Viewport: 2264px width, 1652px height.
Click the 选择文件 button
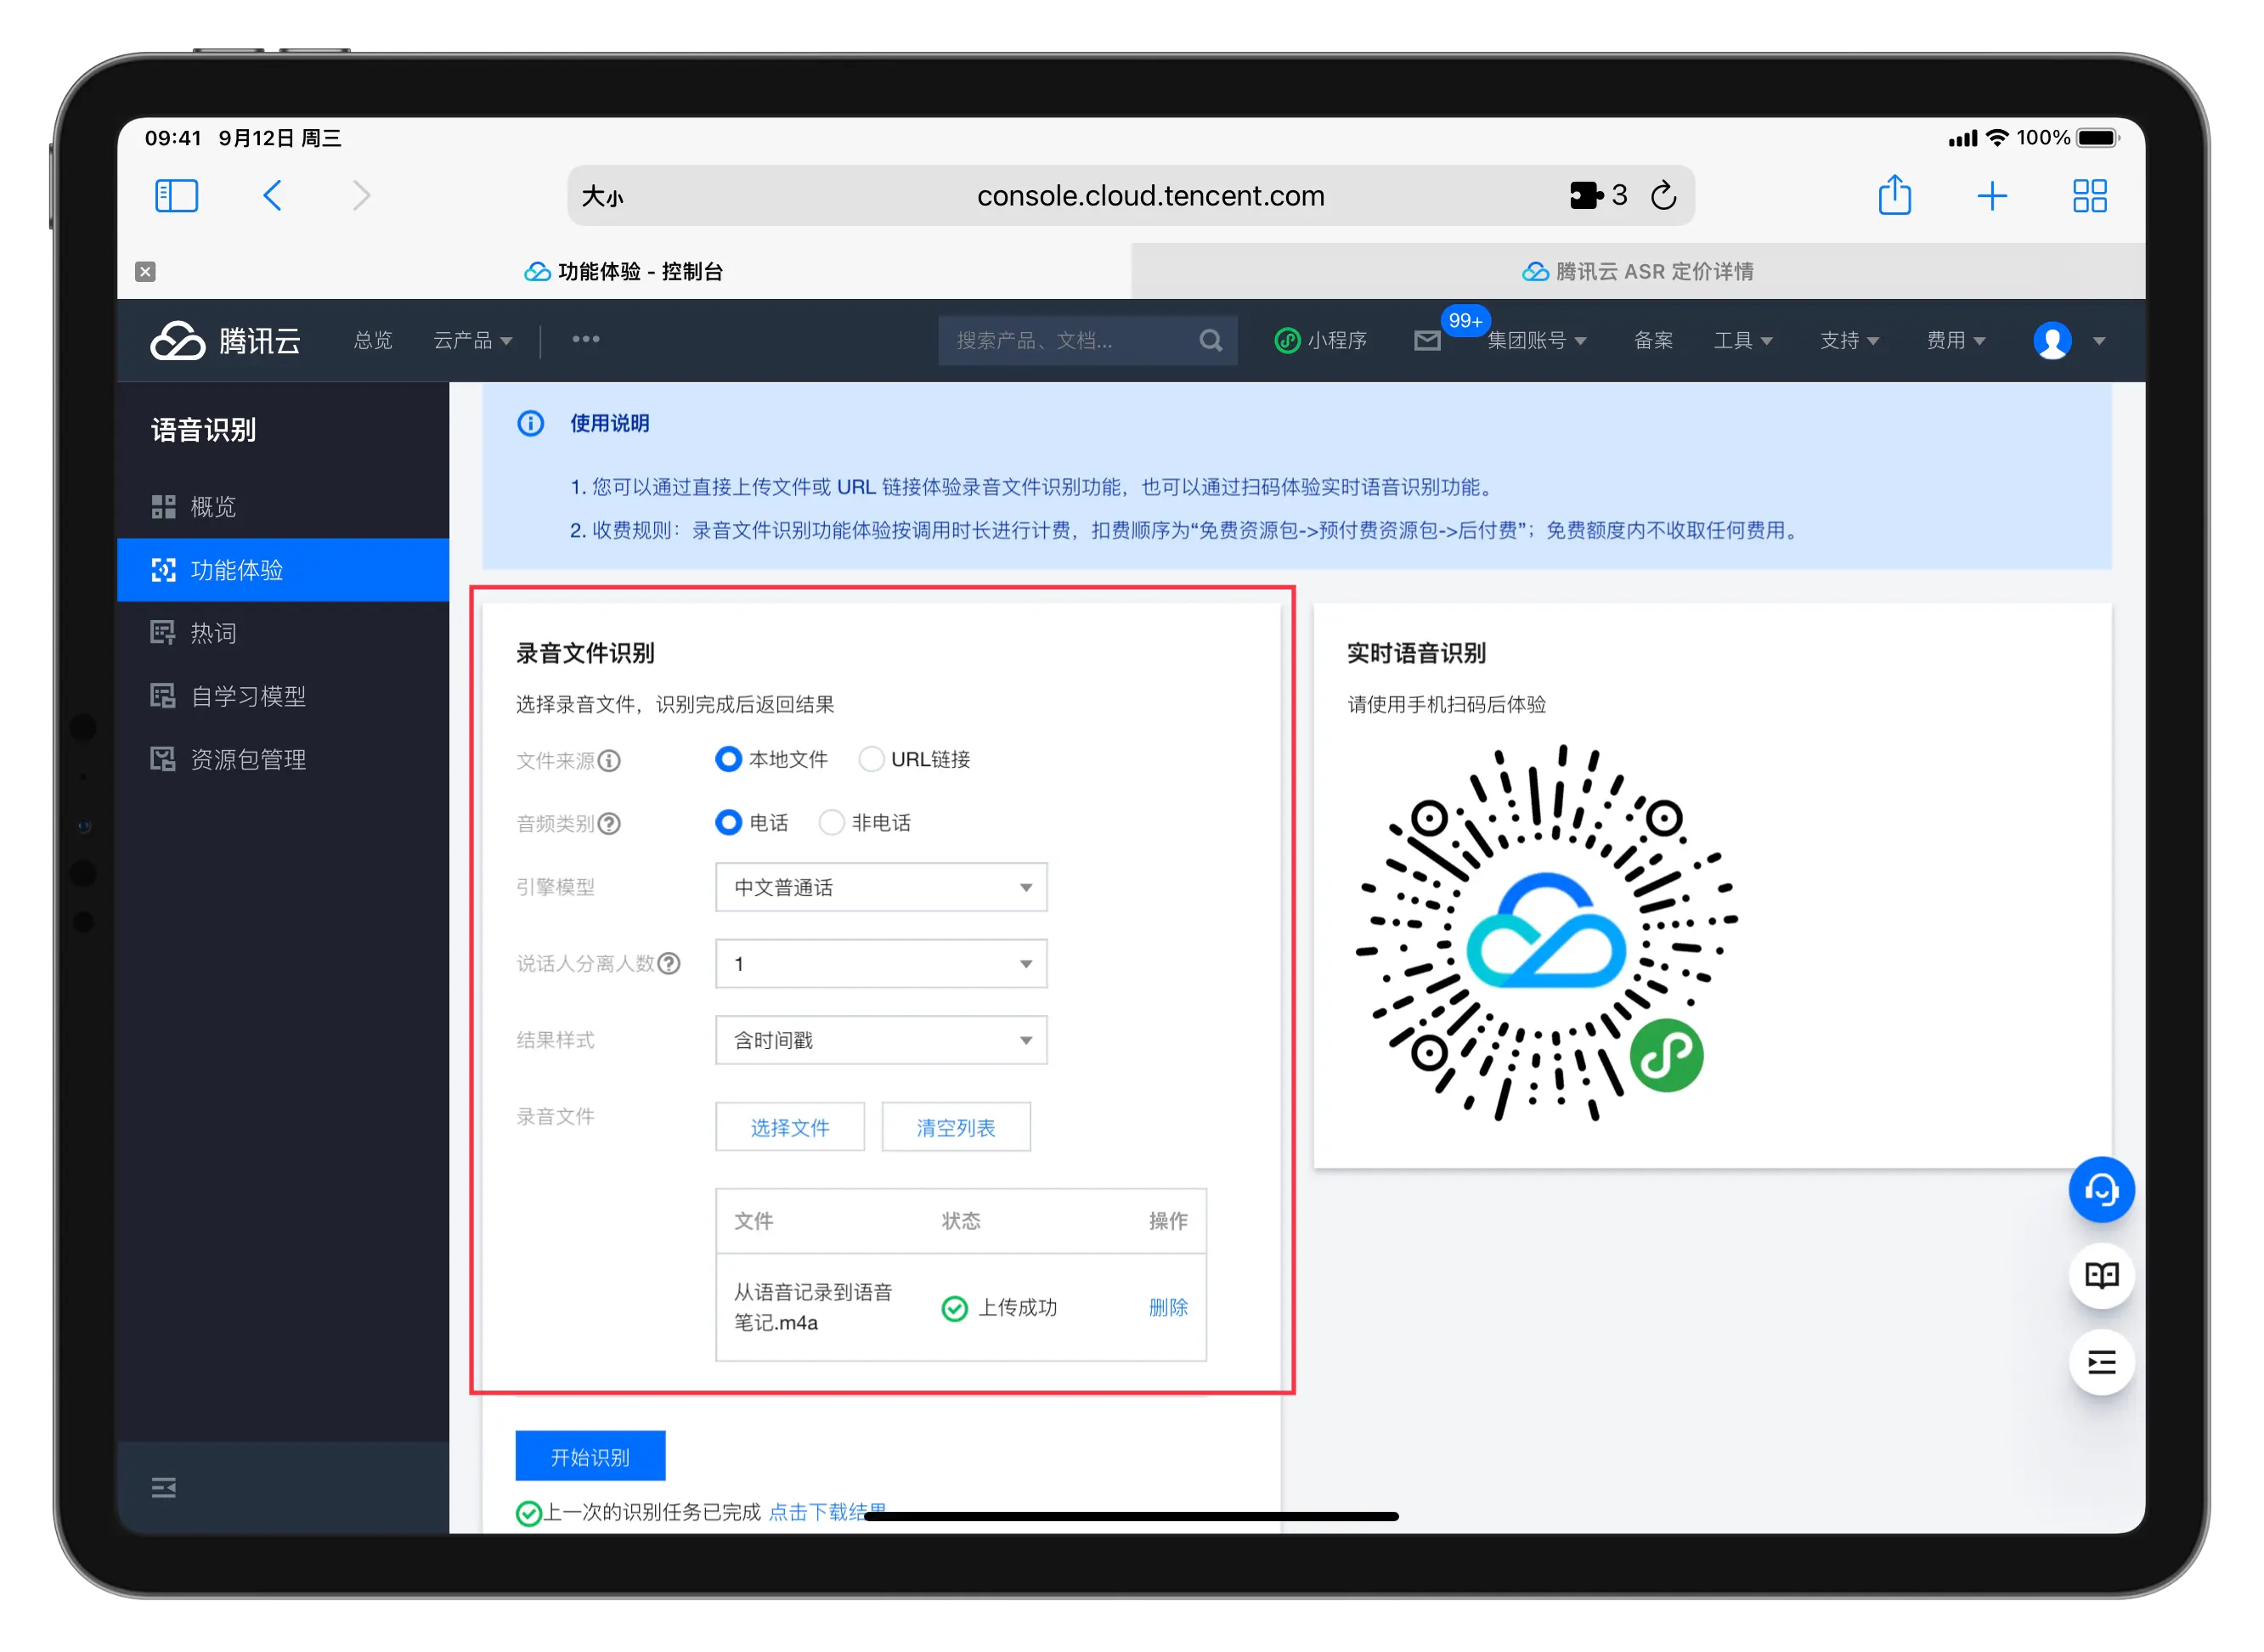[790, 1128]
